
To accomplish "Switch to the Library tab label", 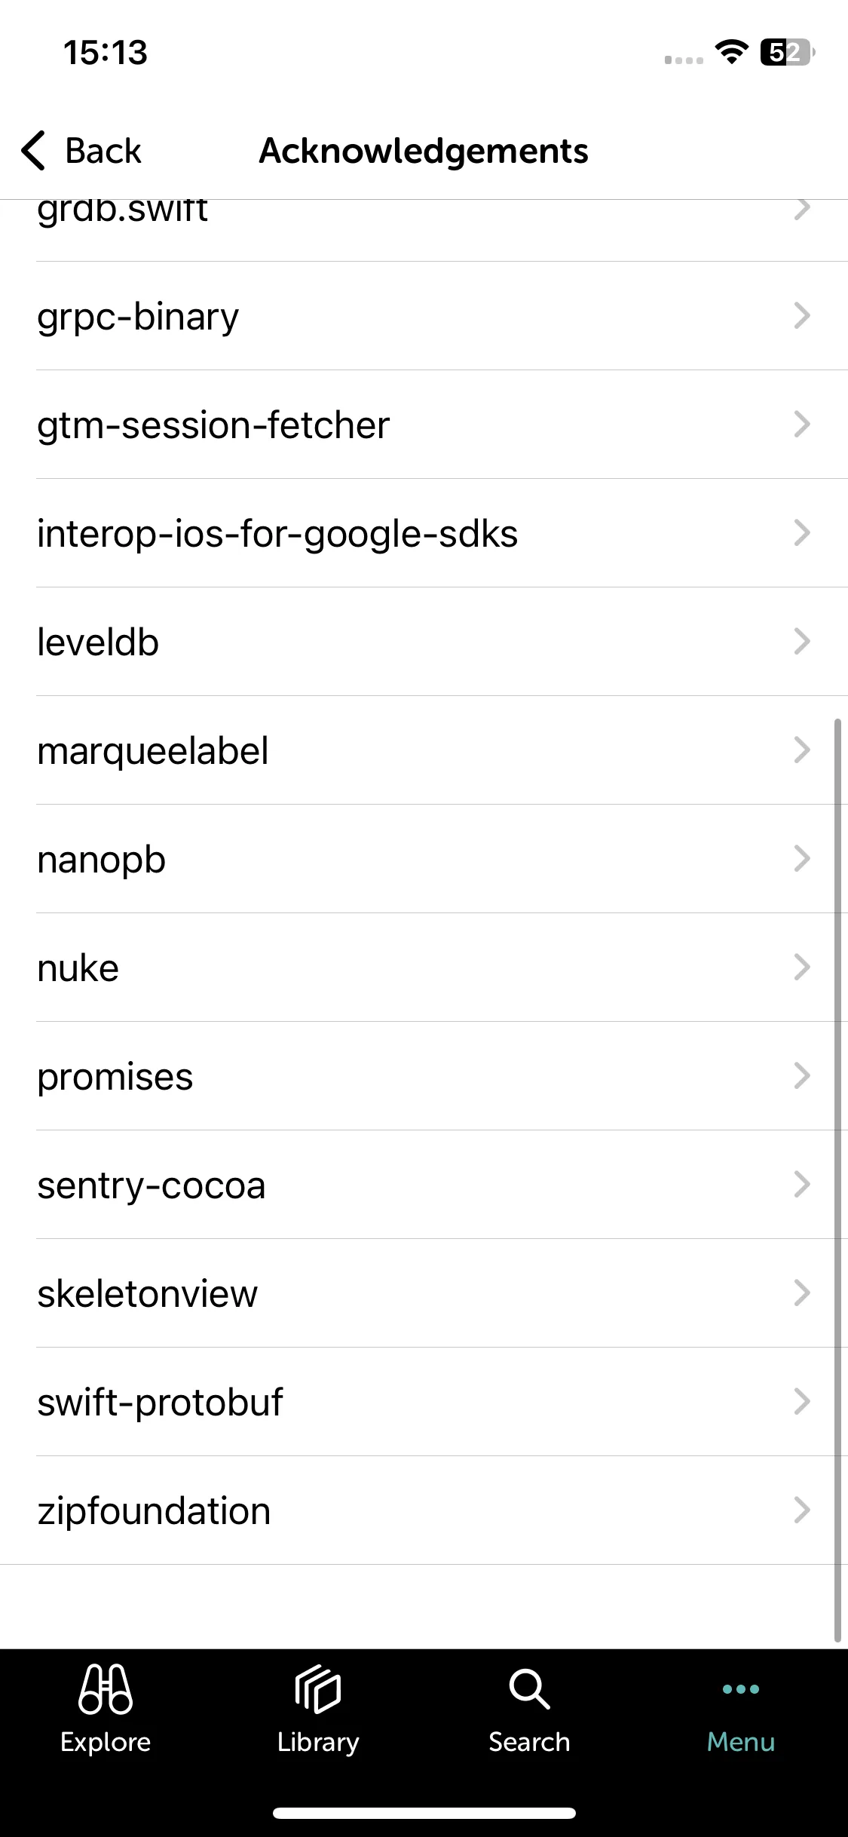I will (x=317, y=1742).
